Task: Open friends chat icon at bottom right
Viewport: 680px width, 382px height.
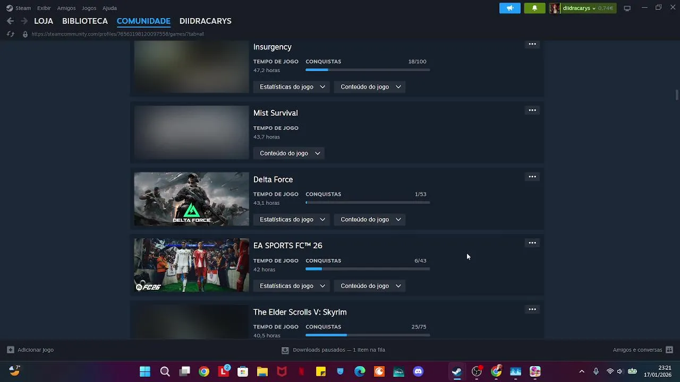Action: coord(669,350)
